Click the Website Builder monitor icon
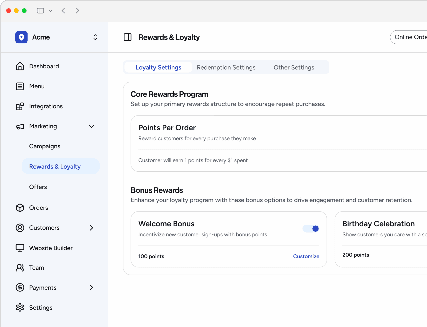Viewport: 427px width, 327px height. [20, 248]
